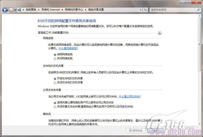This screenshot has height=137, width=203.
Task: Click the greyed Forward arrow button
Action: (x=11, y=10)
